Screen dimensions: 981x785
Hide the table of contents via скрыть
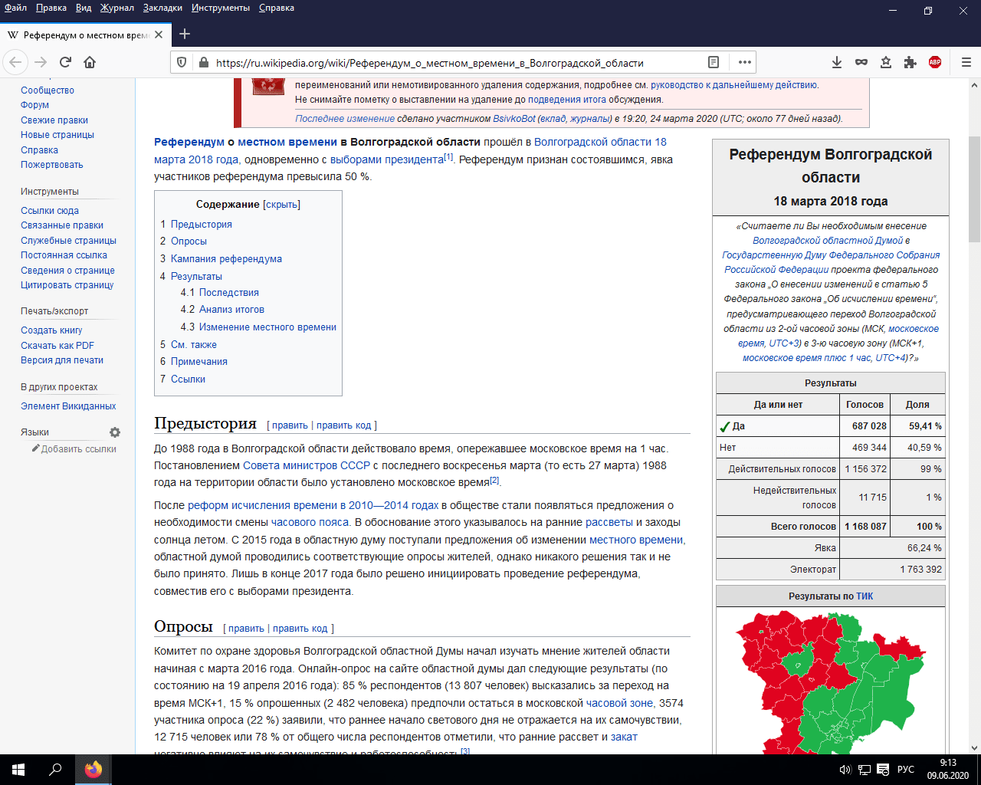point(281,205)
